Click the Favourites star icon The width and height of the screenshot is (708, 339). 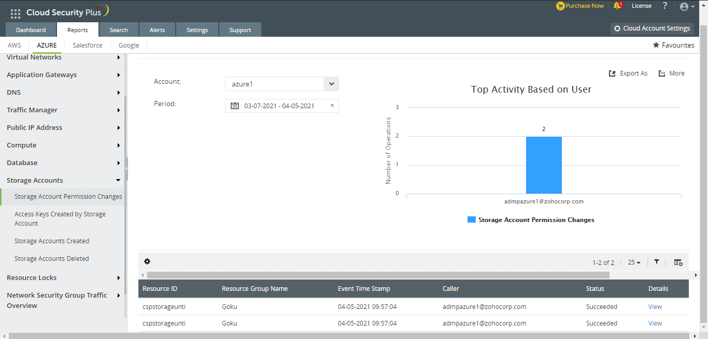[656, 45]
